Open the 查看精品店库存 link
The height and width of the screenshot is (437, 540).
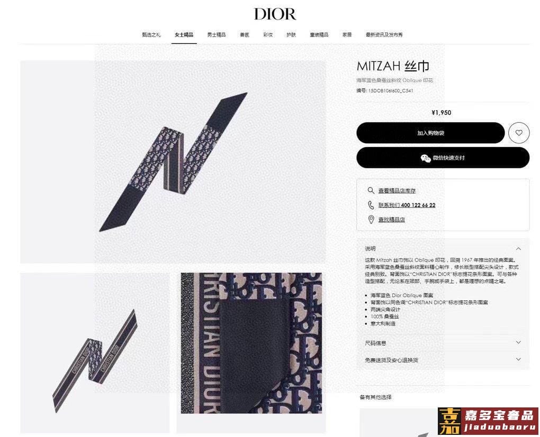click(x=397, y=190)
